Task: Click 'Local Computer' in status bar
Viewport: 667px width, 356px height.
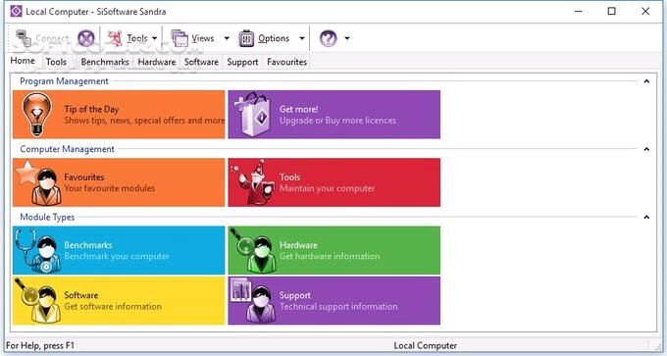Action: (425, 346)
